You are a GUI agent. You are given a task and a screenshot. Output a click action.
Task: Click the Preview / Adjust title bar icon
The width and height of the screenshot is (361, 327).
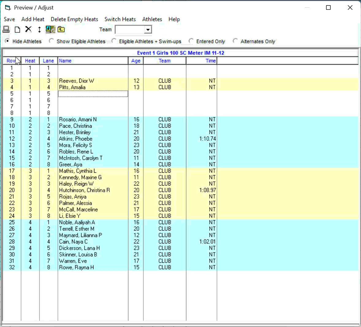click(x=8, y=8)
